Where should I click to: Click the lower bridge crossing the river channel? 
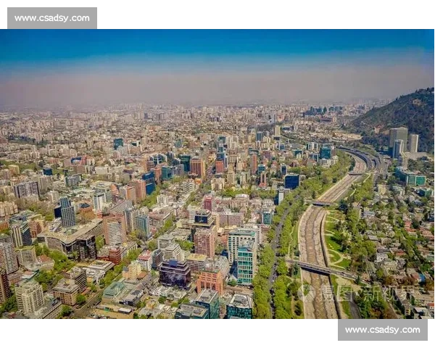322,269
